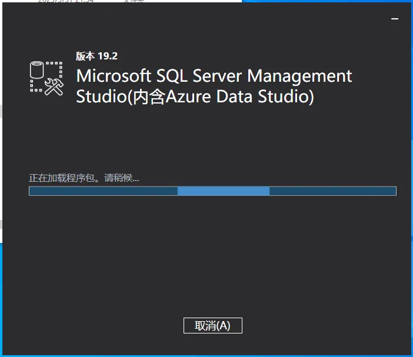Click the dark left section of progress bar
413x357 pixels.
[x=103, y=191]
